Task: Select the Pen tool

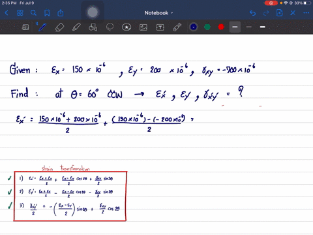Action: 42,27
